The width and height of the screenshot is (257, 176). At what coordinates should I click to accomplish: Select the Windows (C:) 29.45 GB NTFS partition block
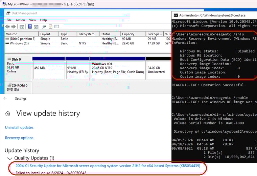click(118, 68)
